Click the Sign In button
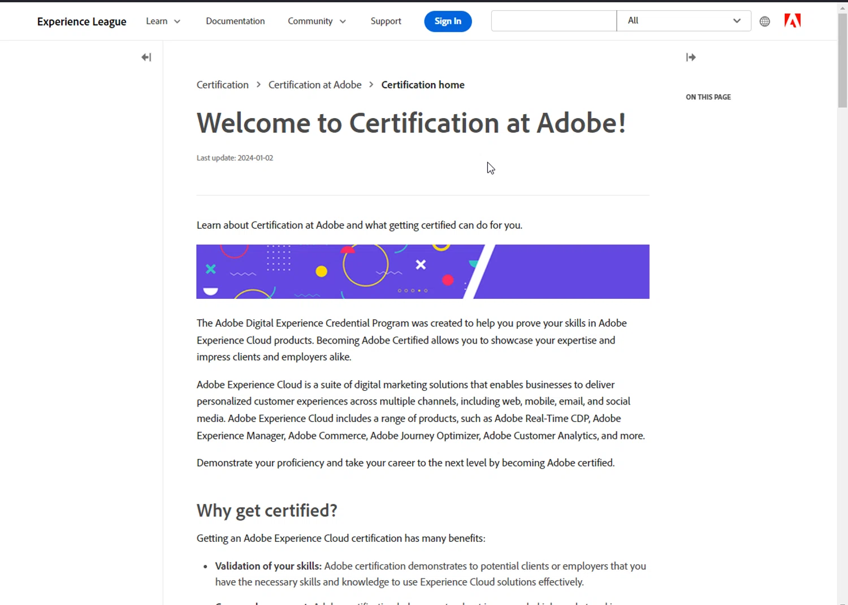Viewport: 848px width, 605px height. (x=448, y=21)
